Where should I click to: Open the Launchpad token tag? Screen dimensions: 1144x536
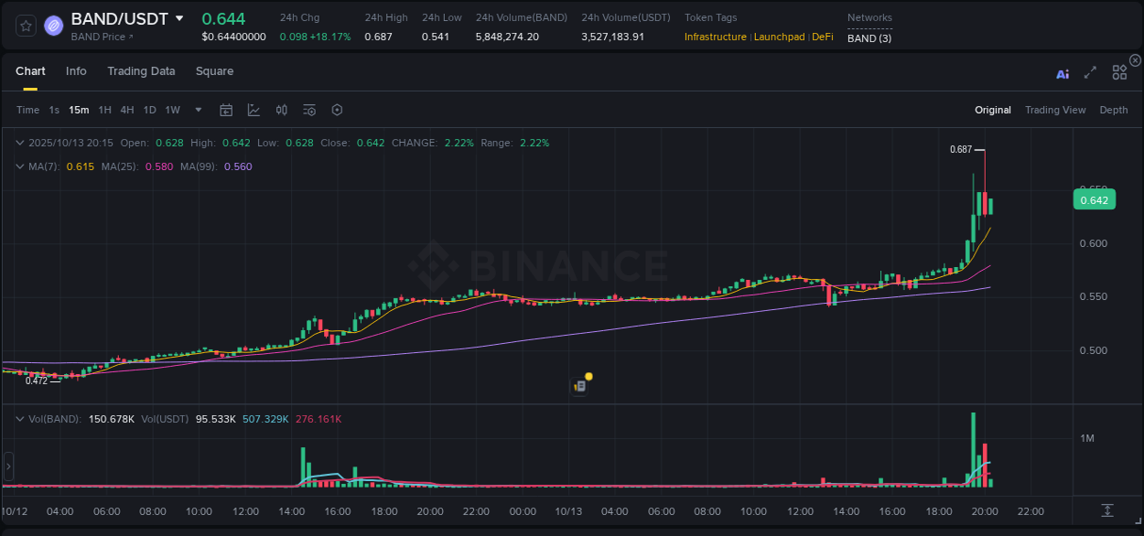(780, 38)
